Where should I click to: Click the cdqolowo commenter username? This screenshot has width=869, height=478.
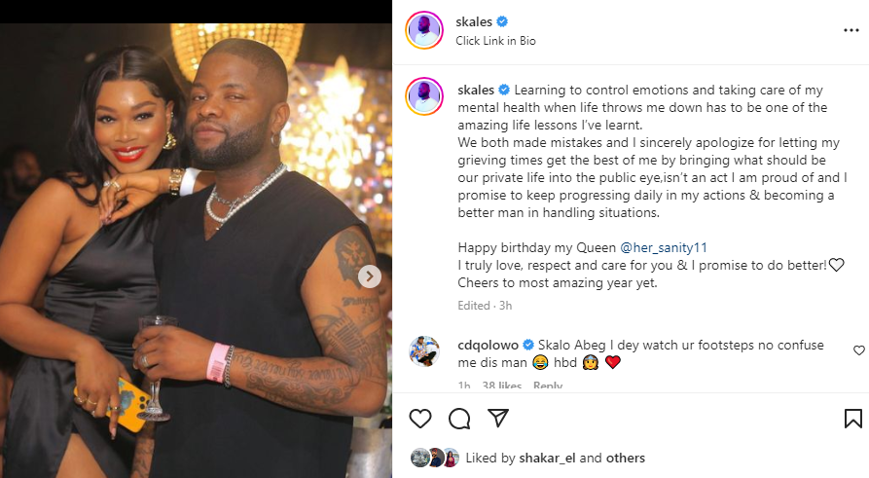488,345
